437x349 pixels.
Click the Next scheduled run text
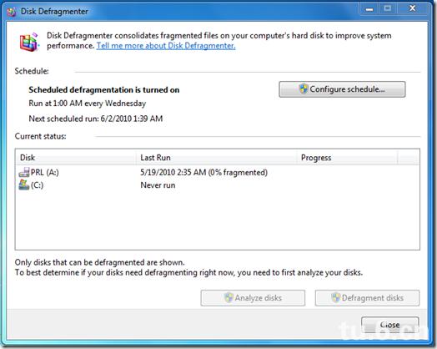[x=96, y=119]
